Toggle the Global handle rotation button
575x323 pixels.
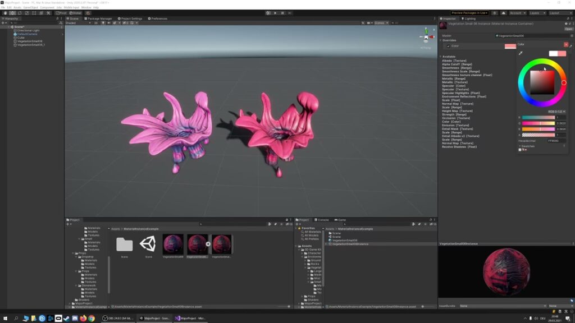coord(76,12)
